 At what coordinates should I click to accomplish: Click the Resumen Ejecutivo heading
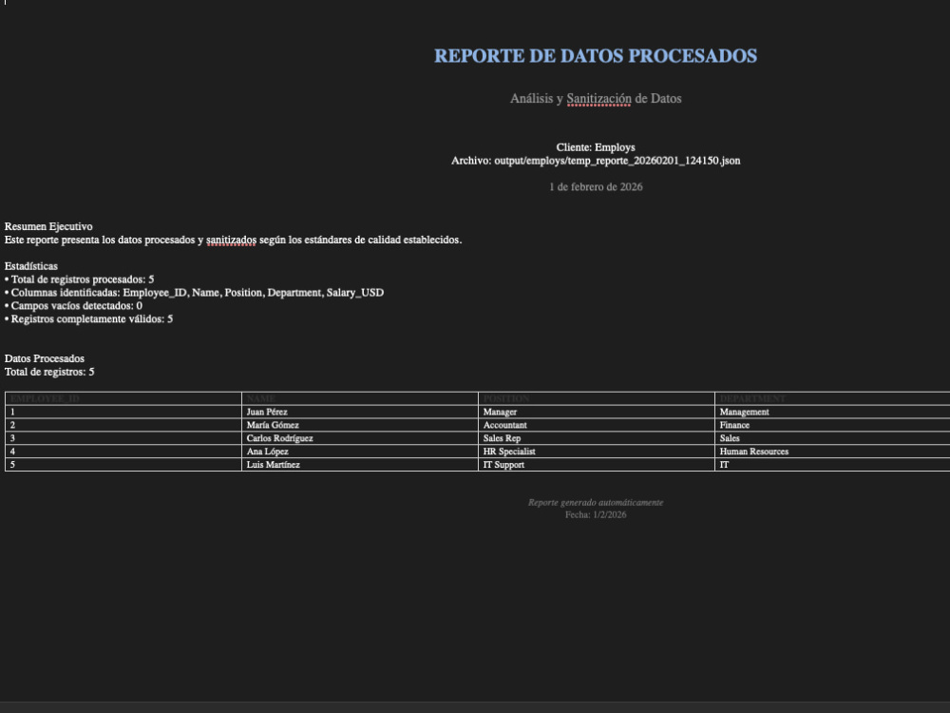(x=48, y=226)
